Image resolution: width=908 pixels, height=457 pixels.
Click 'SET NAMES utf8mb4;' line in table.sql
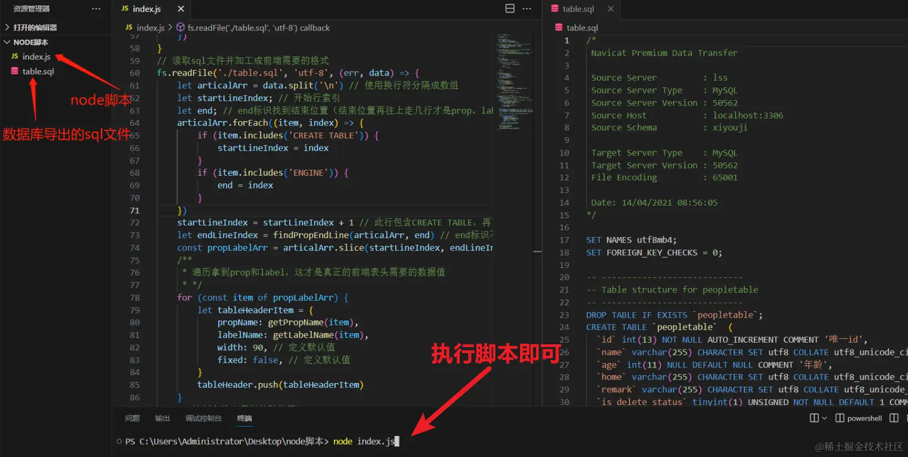(x=631, y=240)
